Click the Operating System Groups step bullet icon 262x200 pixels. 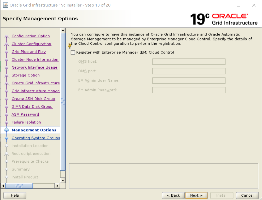click(x=7, y=138)
